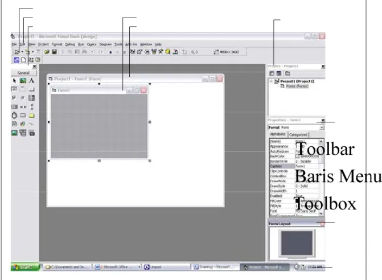The height and width of the screenshot is (280, 382).
Task: Select the AutoRedraw property row
Action: (294, 151)
